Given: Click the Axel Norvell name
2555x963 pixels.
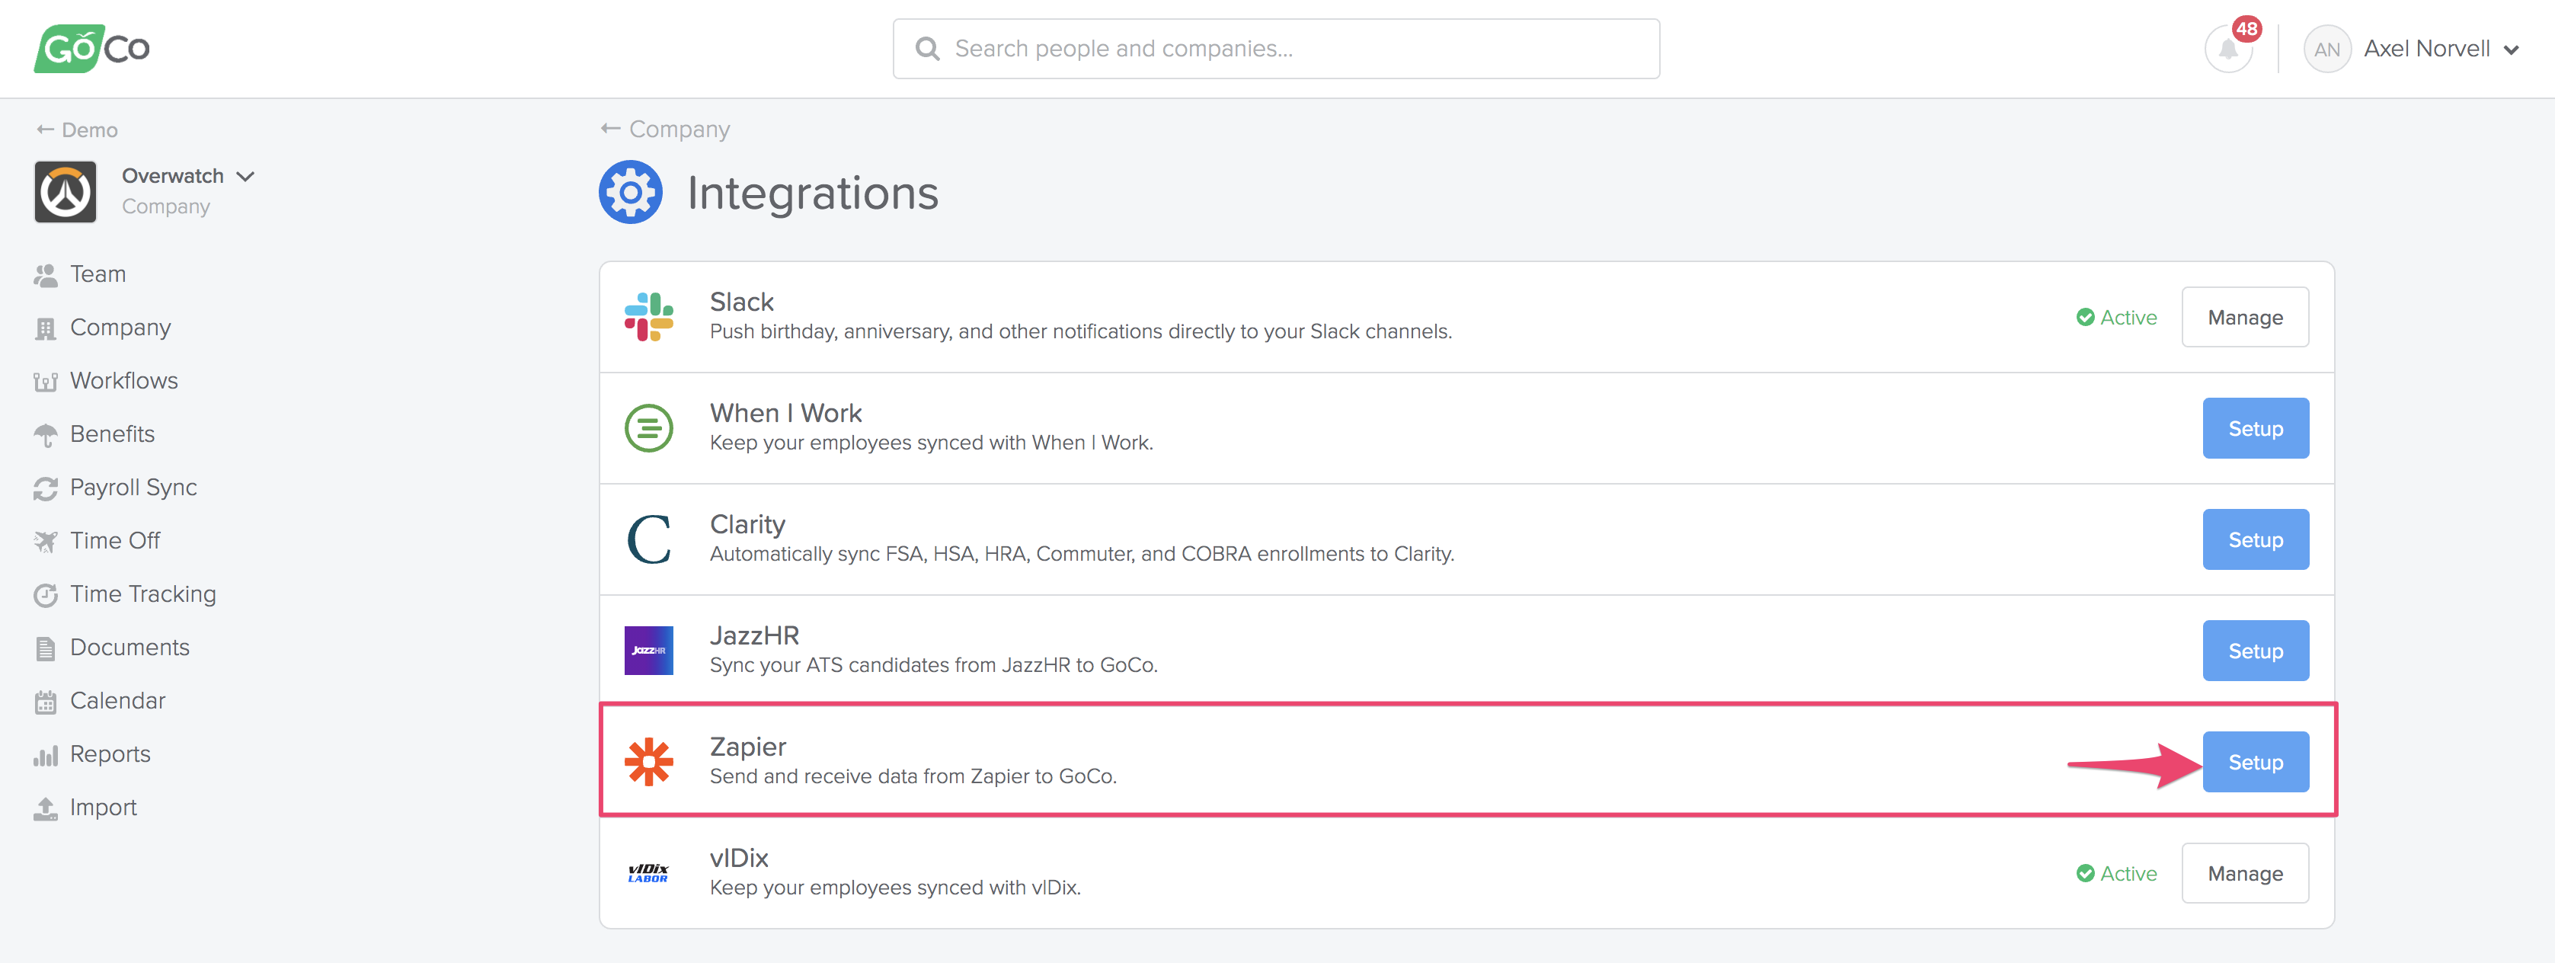Looking at the screenshot, I should point(2426,49).
